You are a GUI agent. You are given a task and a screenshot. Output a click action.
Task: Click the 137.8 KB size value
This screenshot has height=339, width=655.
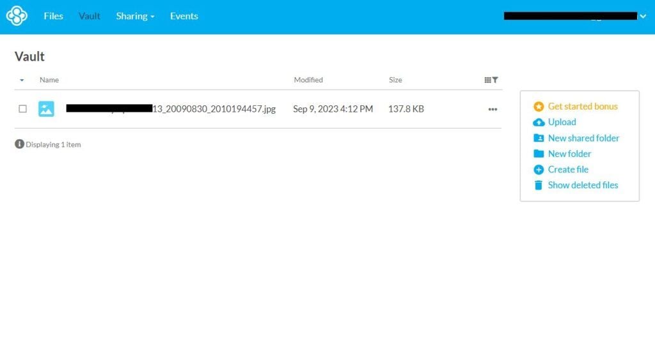click(406, 109)
